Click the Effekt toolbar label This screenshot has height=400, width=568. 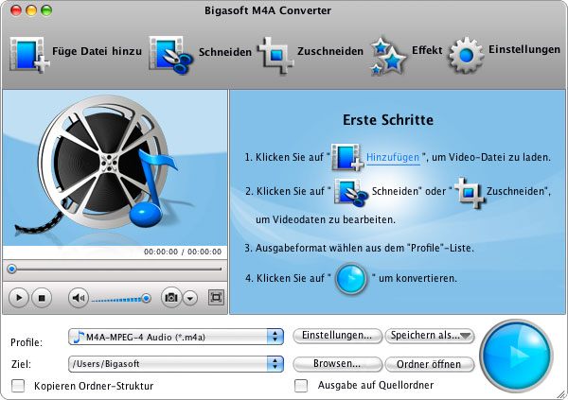427,50
